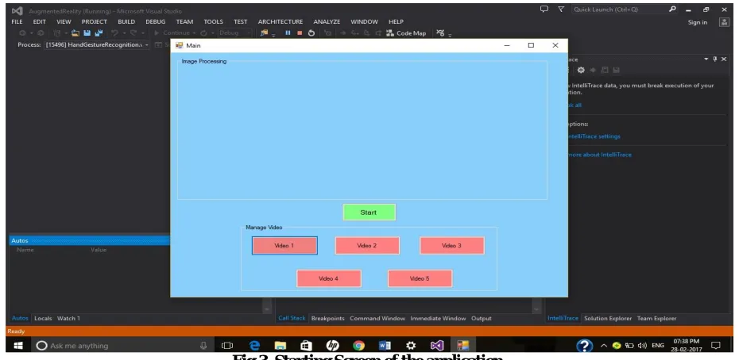The width and height of the screenshot is (739, 360).
Task: Open the IntelliTrace settings link
Action: click(x=594, y=136)
